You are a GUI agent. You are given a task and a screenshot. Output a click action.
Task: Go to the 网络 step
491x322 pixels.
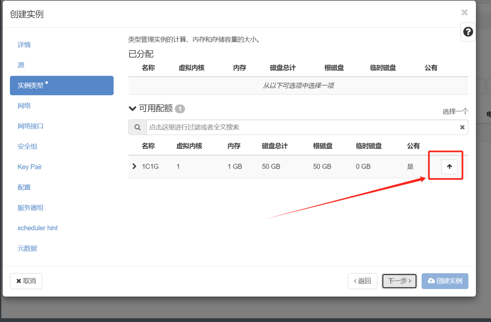[24, 106]
